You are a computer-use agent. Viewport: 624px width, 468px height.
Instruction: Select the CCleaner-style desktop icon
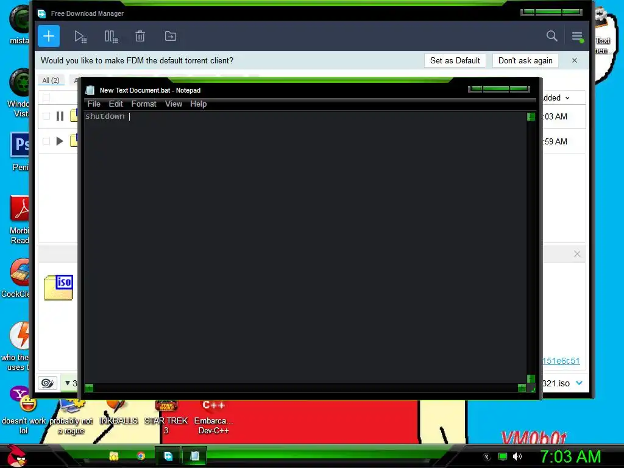tap(16, 278)
